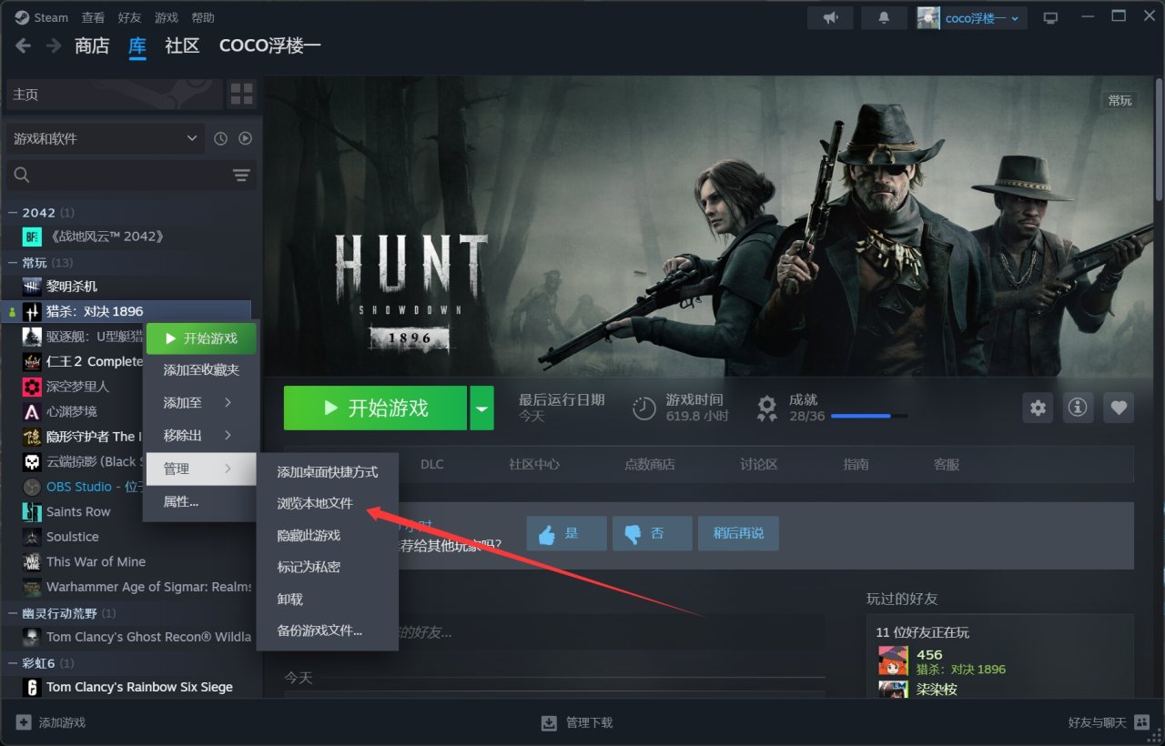Screen dimensions: 1165x746
Task: Collapse the 常玩 collection
Action: tap(13, 263)
